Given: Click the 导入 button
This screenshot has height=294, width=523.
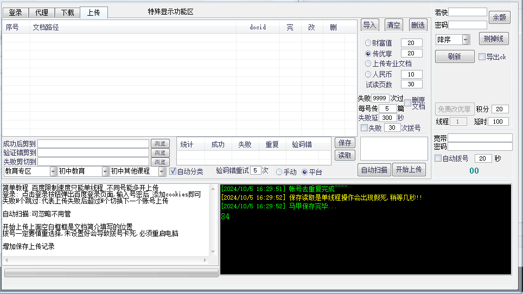Looking at the screenshot, I should pos(369,25).
